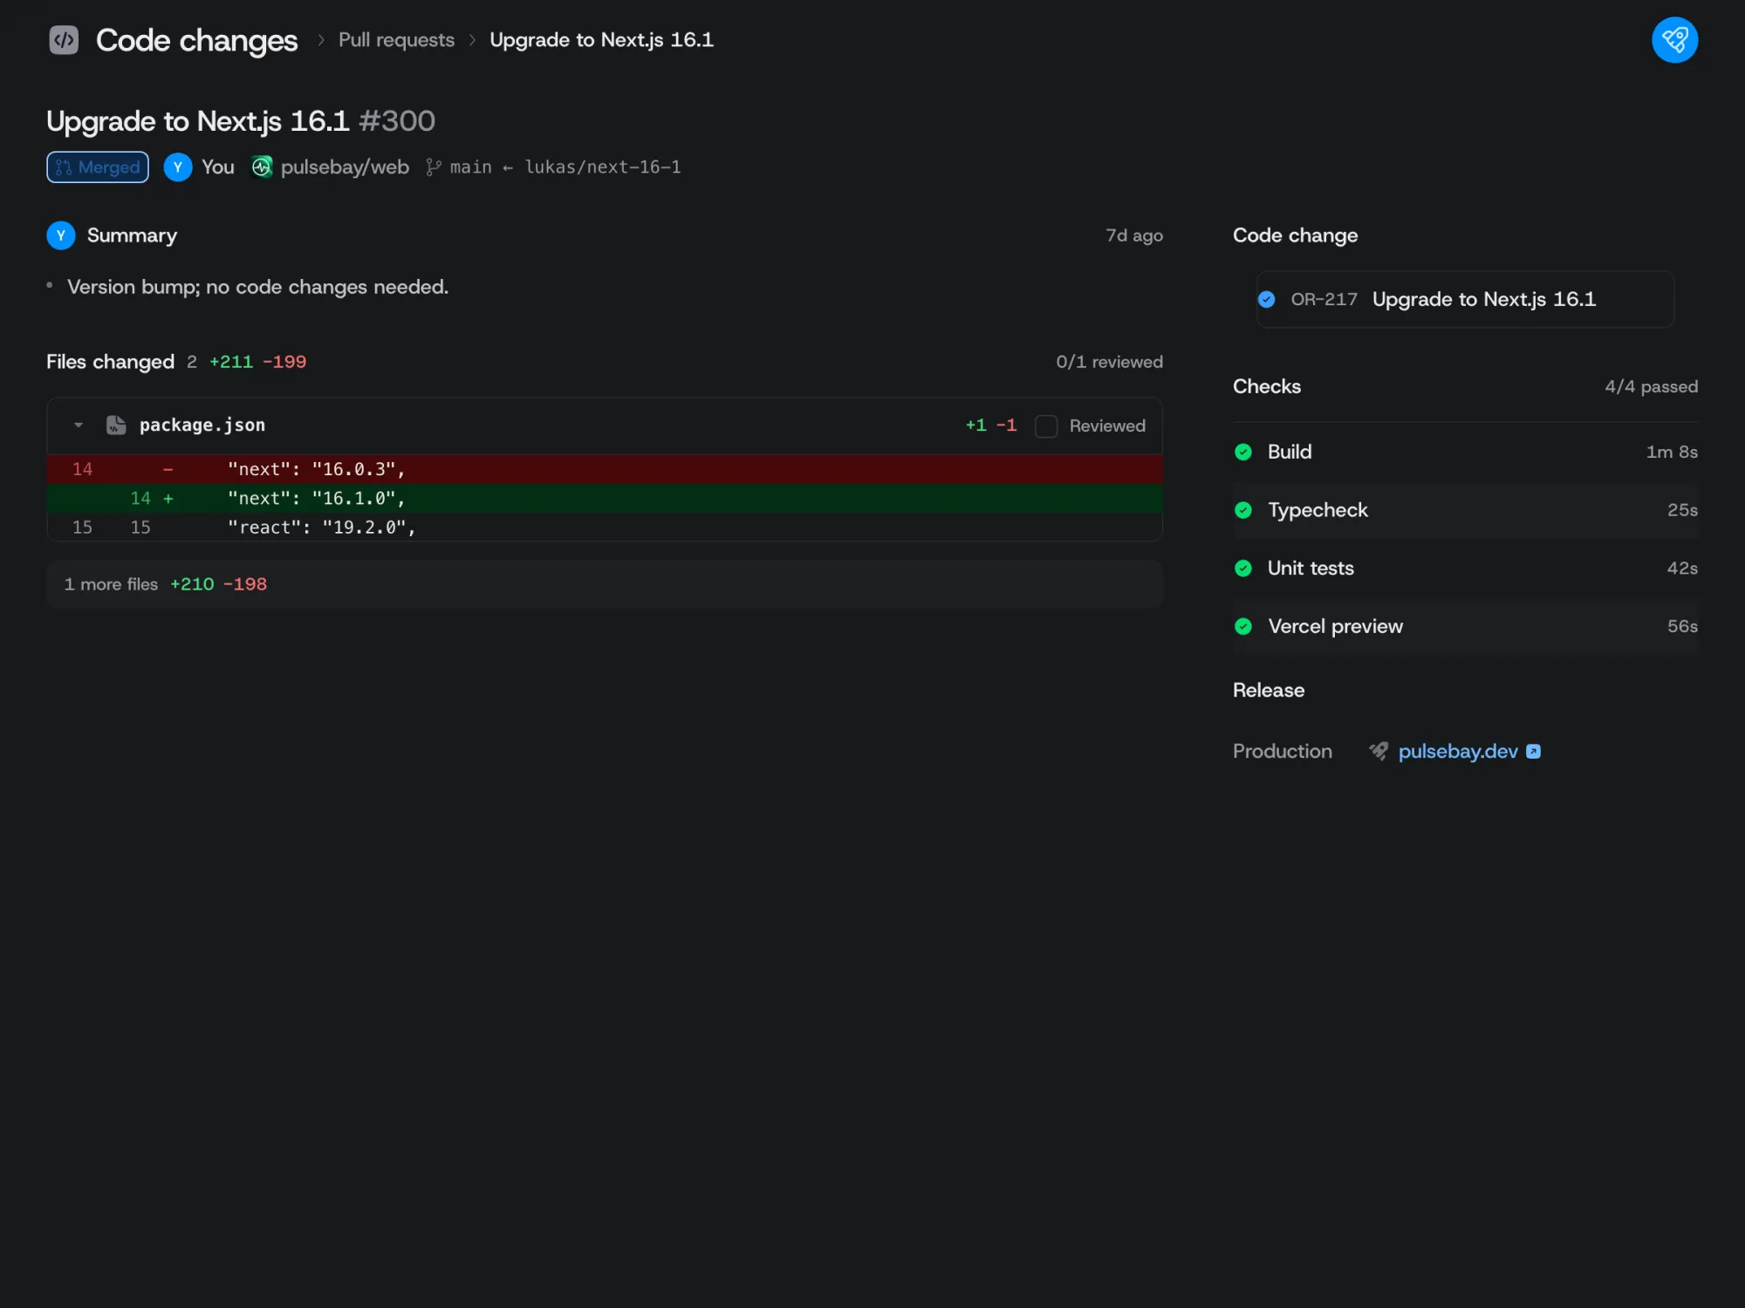Open the Build check row

pos(1465,452)
